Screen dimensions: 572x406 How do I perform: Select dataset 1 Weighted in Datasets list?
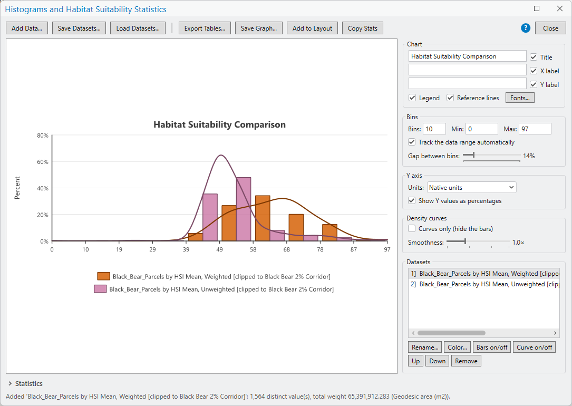(x=484, y=274)
